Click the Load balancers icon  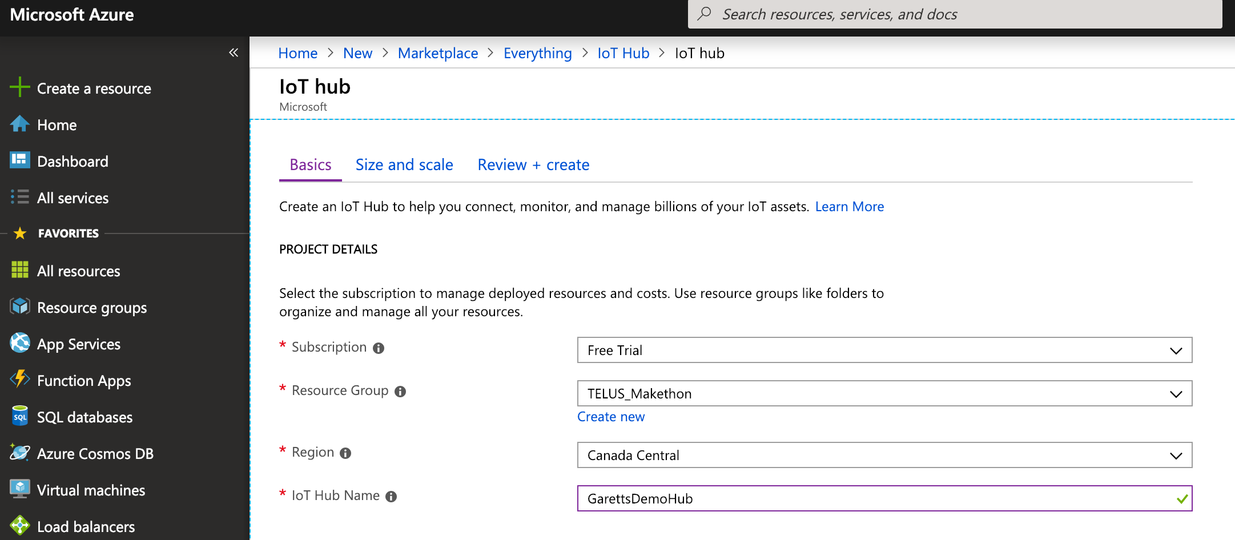click(x=20, y=526)
